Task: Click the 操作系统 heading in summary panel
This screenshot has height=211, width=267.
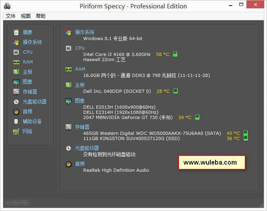Action: 85,32
